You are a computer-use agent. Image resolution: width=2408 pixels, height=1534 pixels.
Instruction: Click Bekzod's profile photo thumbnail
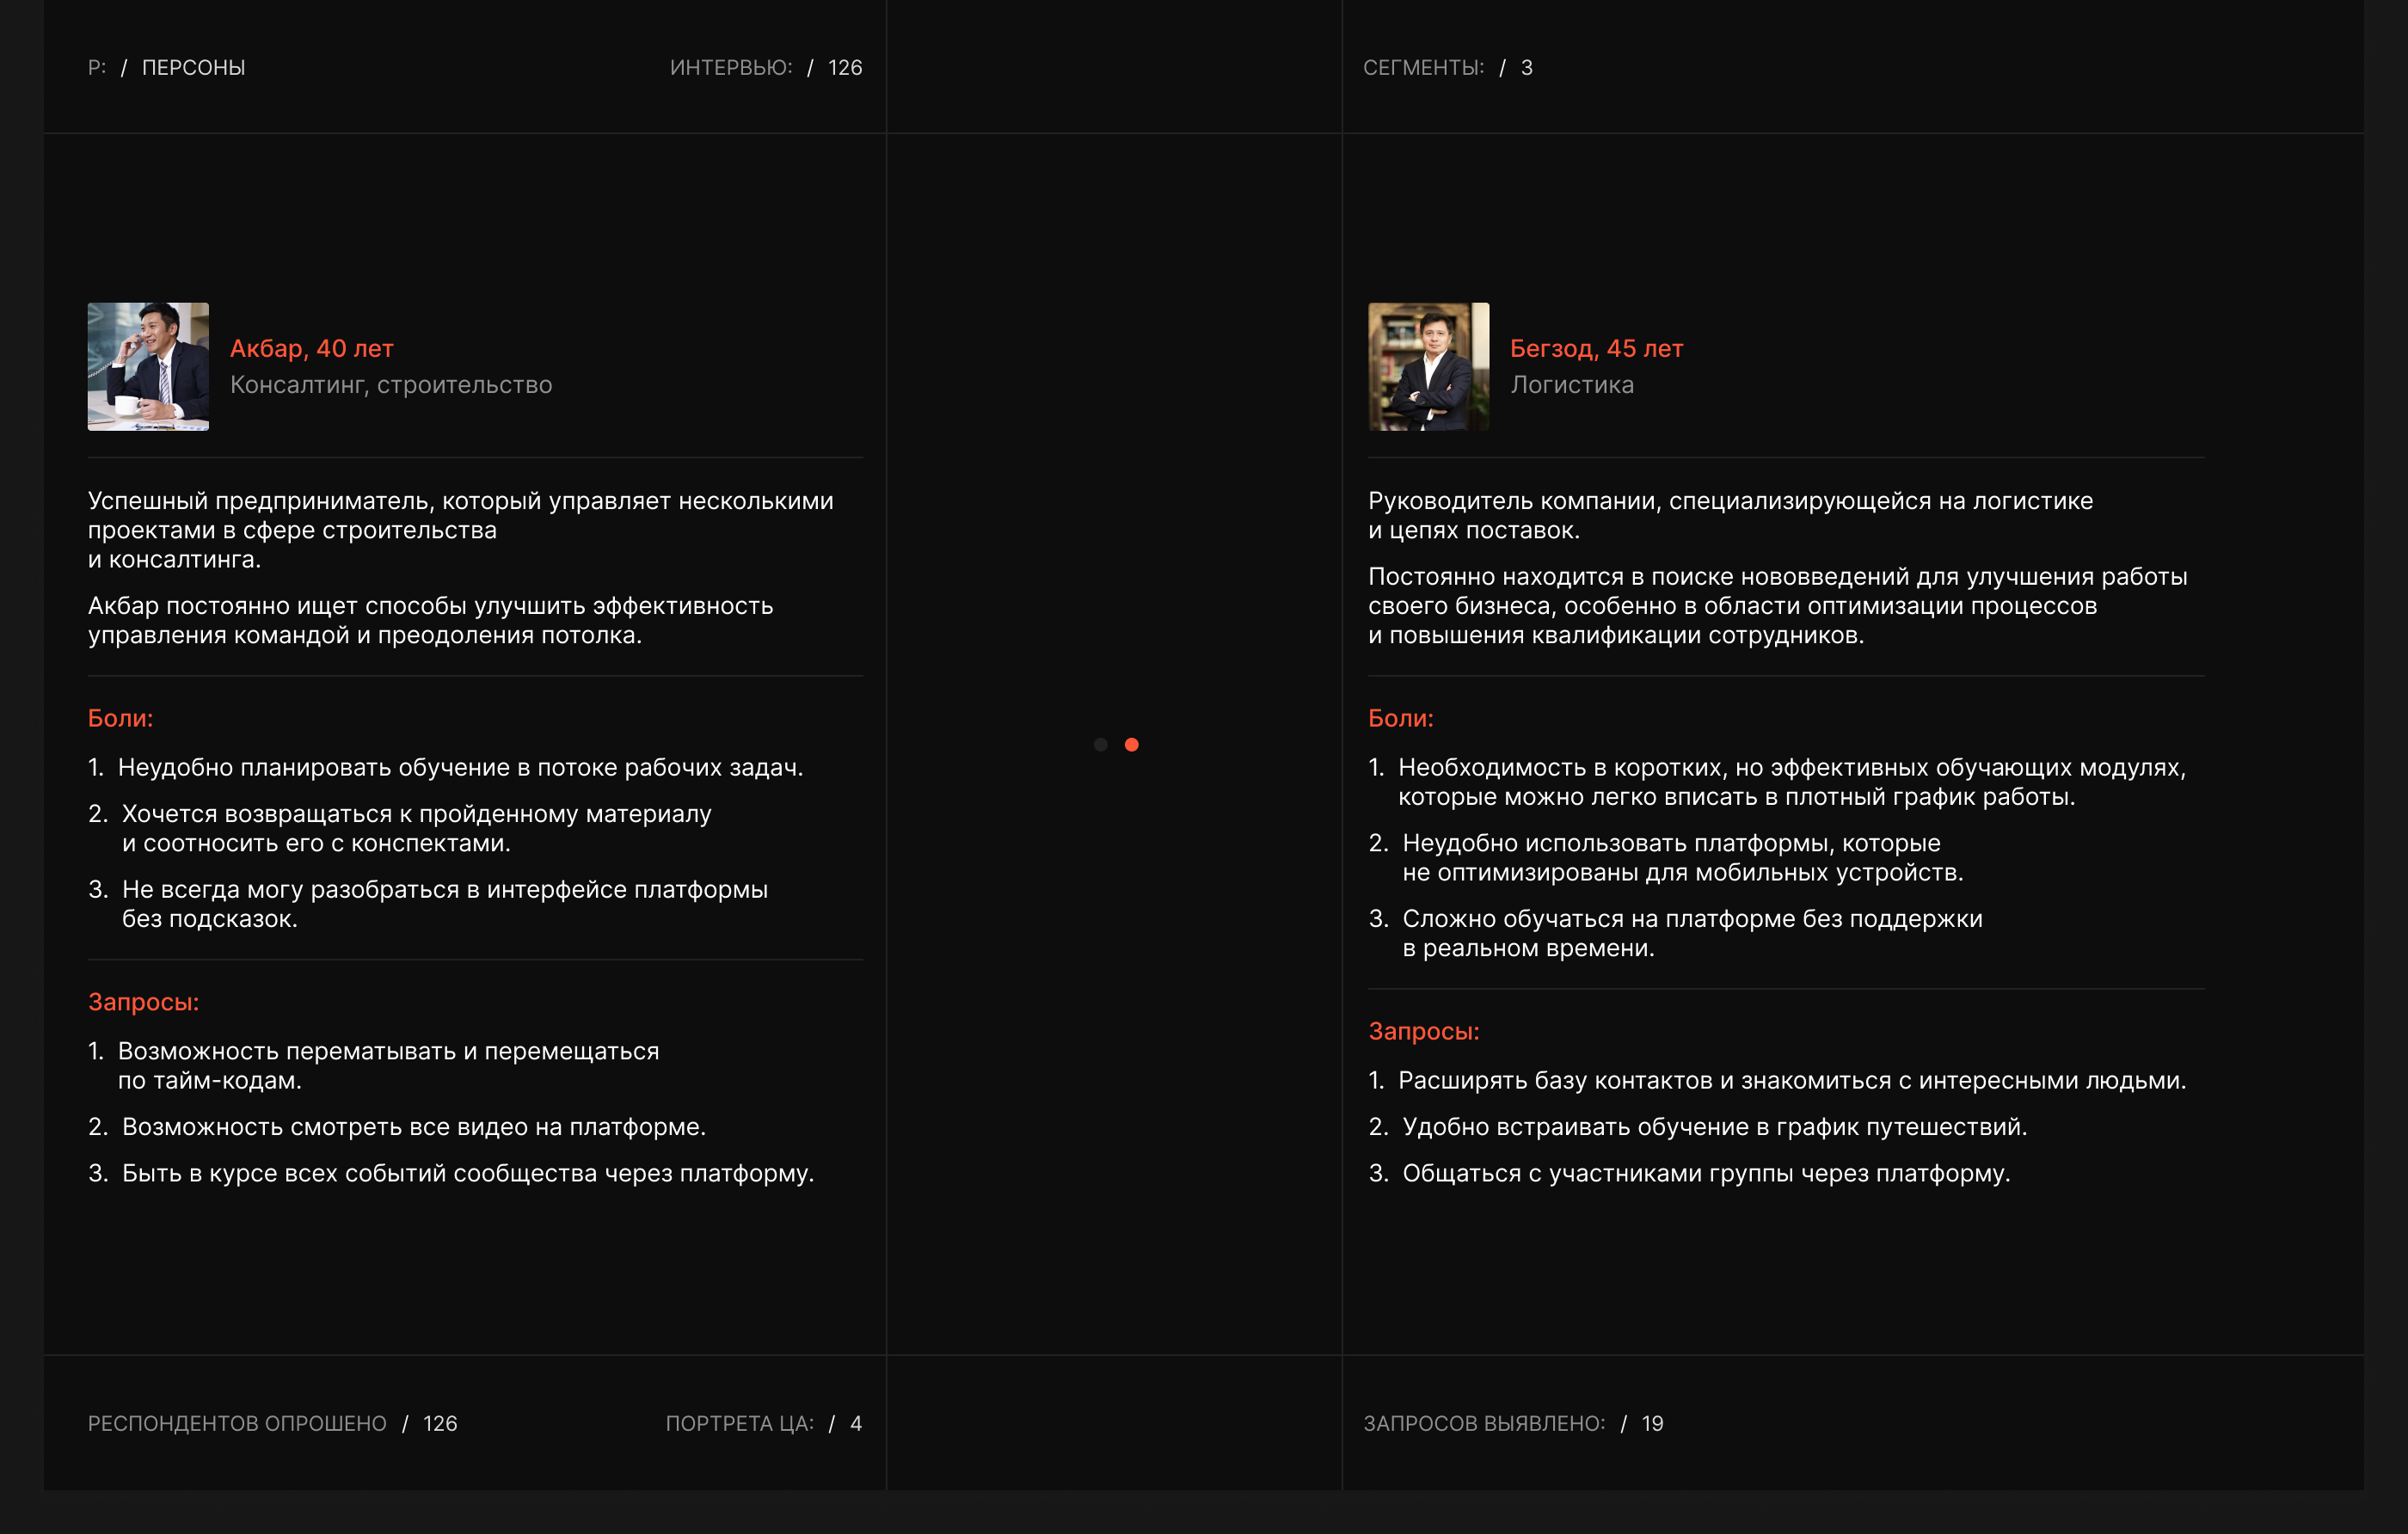coord(1428,366)
